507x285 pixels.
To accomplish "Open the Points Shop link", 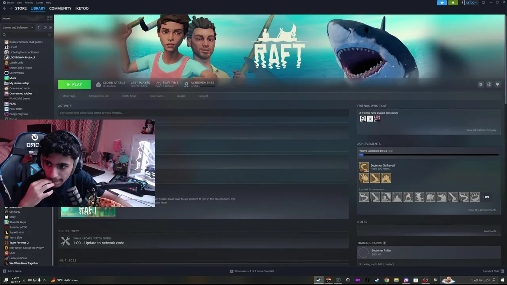I will click(x=129, y=96).
